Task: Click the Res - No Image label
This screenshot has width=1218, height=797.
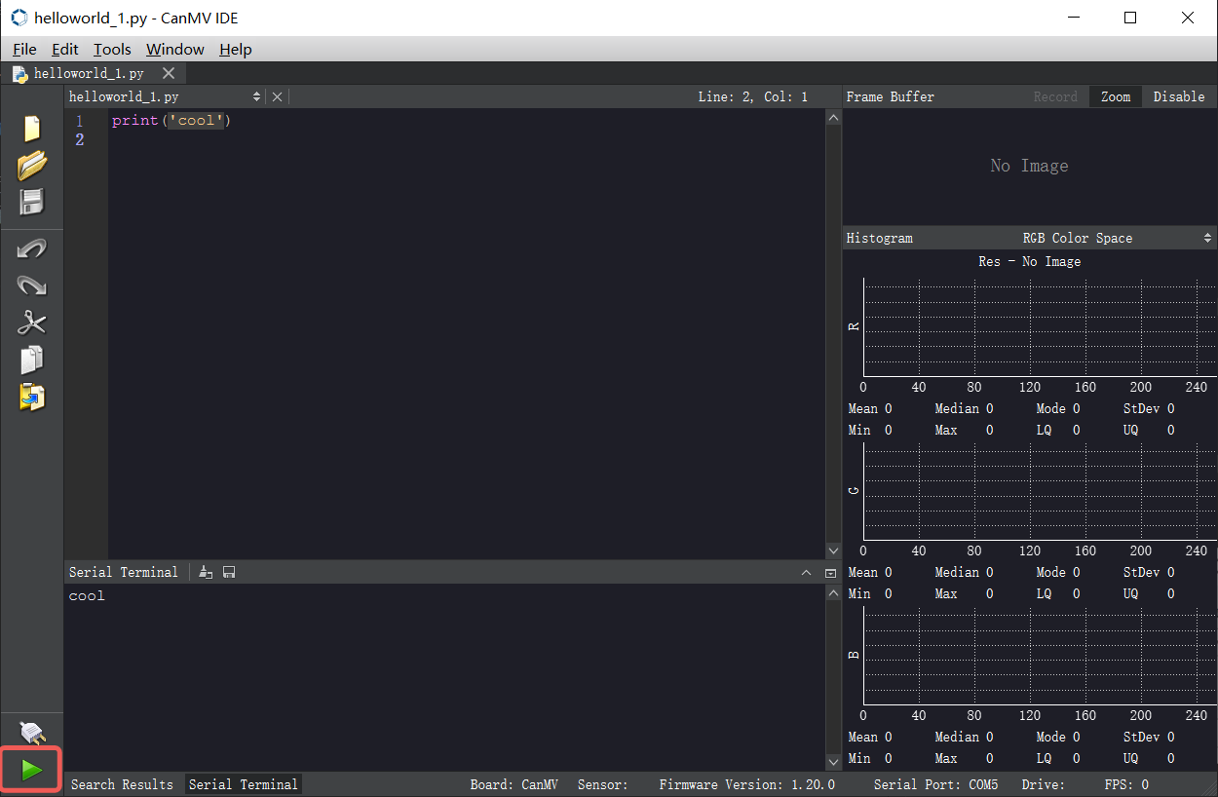Action: (1029, 261)
